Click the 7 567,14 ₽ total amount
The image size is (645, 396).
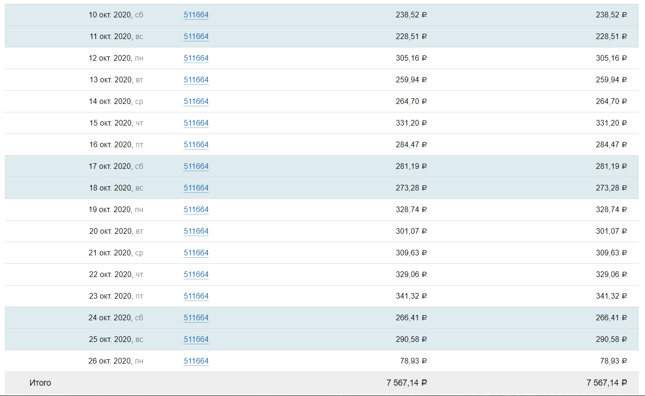(406, 383)
